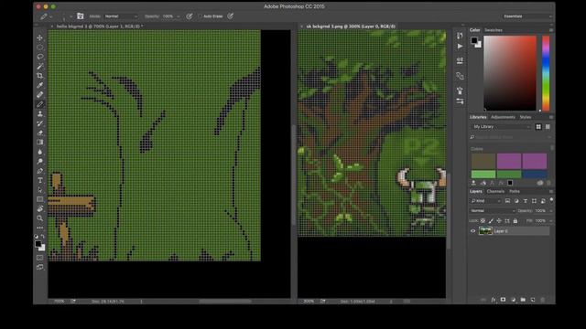586x329 pixels.
Task: Select the Crop tool
Action: click(40, 76)
